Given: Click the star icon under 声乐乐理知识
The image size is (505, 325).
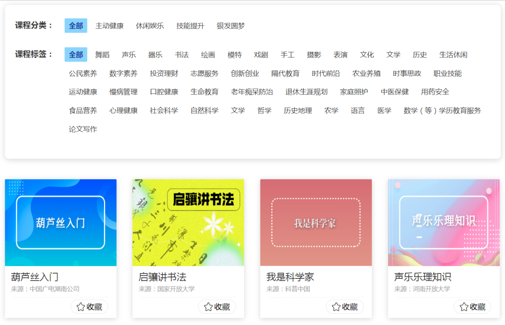Looking at the screenshot, I should [463, 307].
